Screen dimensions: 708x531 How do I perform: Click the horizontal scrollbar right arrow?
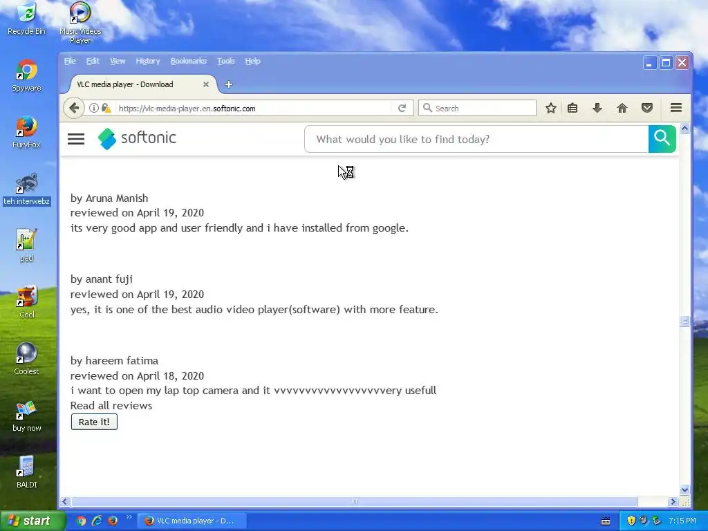click(x=673, y=502)
